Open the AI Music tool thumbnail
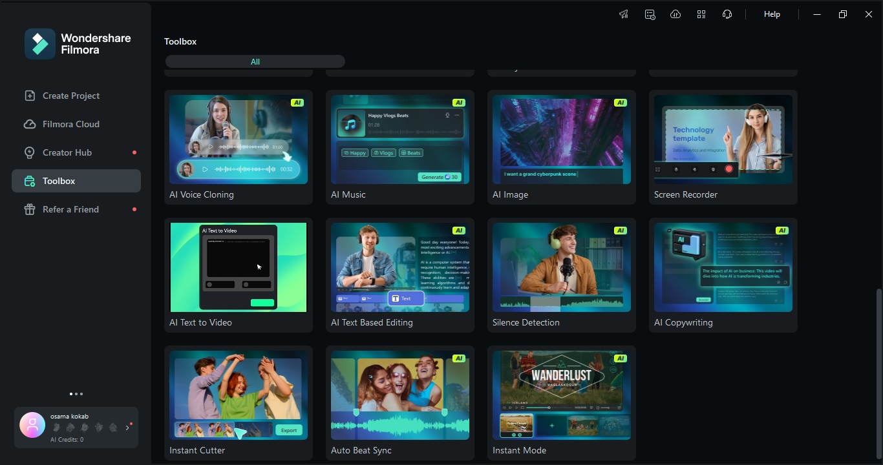 tap(400, 139)
